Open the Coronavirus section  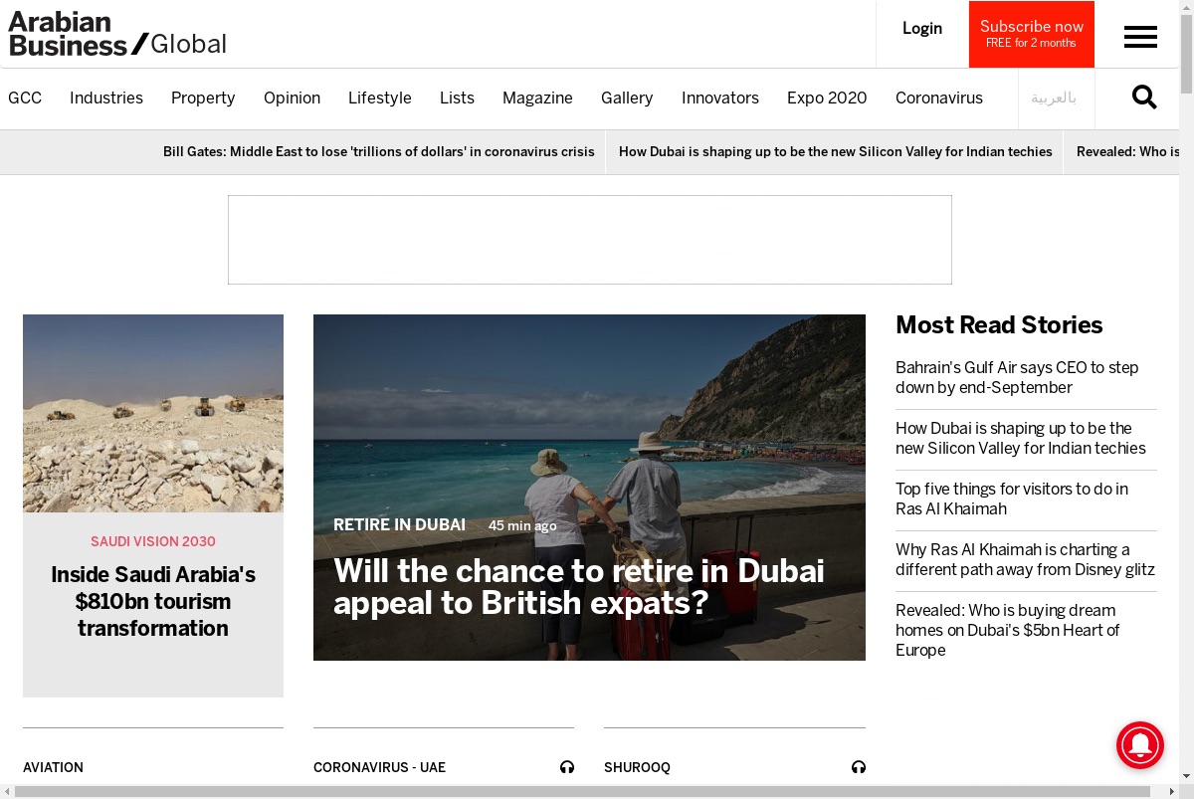point(939,98)
